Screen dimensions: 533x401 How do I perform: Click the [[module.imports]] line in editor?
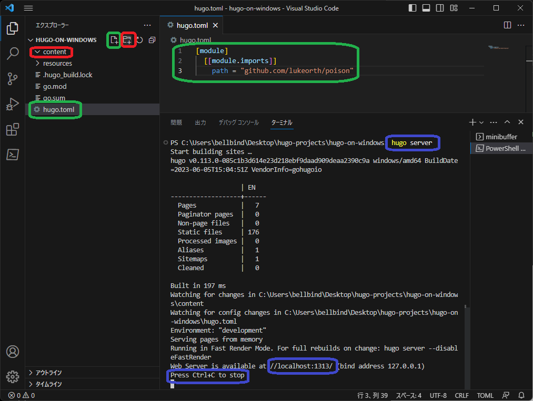[240, 61]
